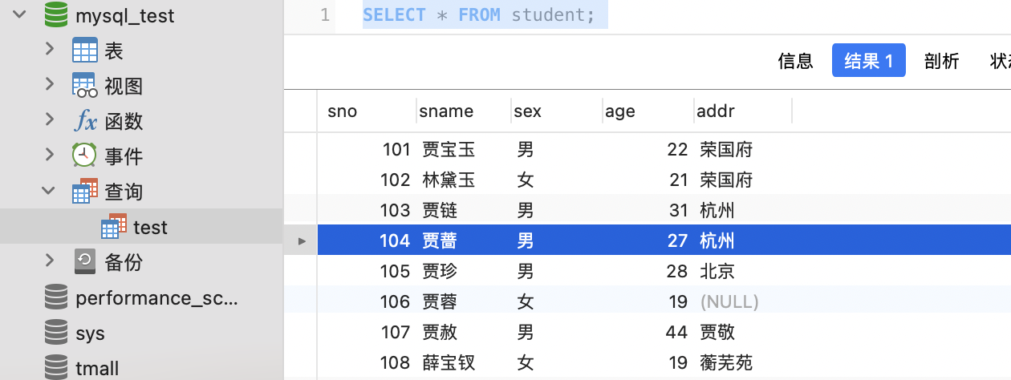Click the Backups (备份) icon
Image resolution: width=1011 pixels, height=380 pixels.
point(84,261)
